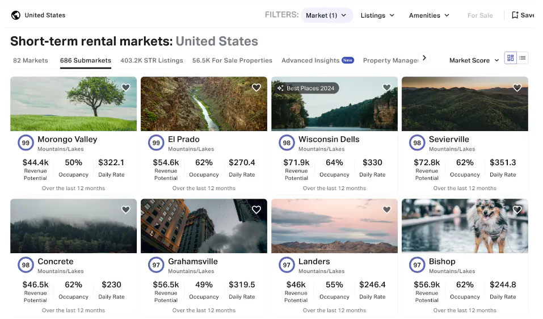Favorite the Concrete card heart
Viewport: 543px width, 319px height.
pyautogui.click(x=126, y=209)
